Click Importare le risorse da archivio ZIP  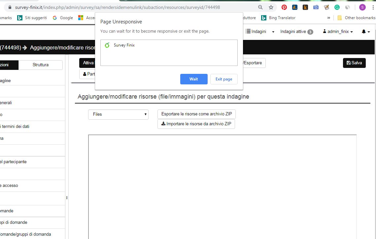click(196, 124)
